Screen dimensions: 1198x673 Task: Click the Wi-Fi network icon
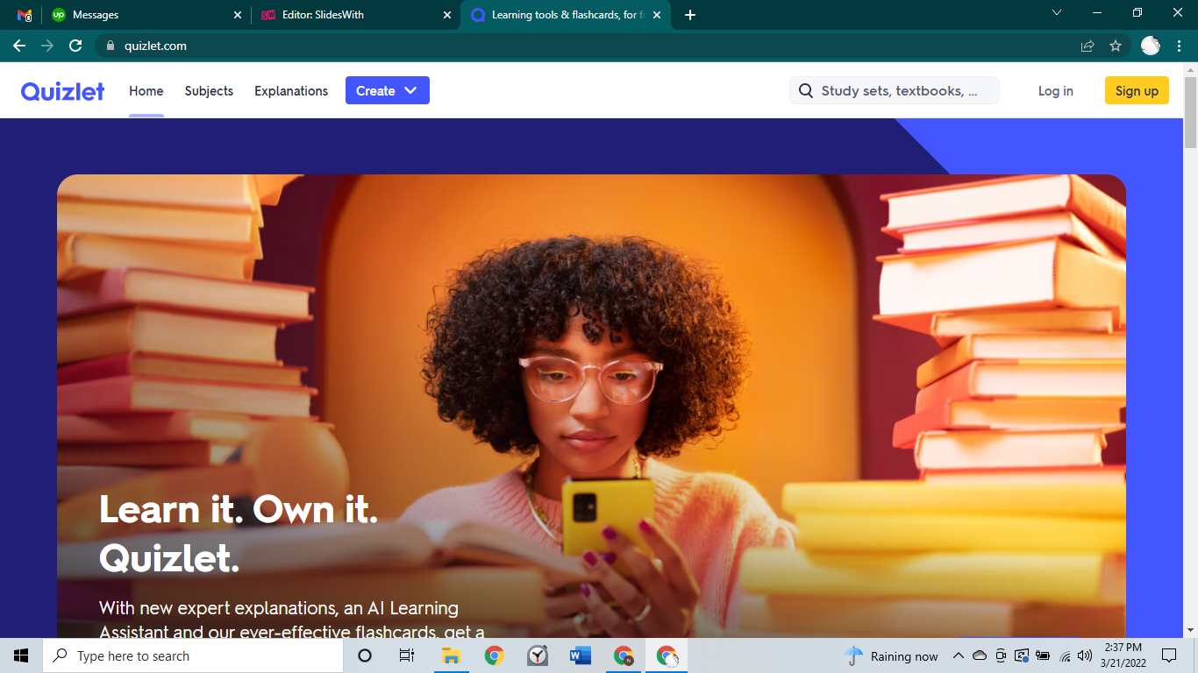tap(1065, 656)
